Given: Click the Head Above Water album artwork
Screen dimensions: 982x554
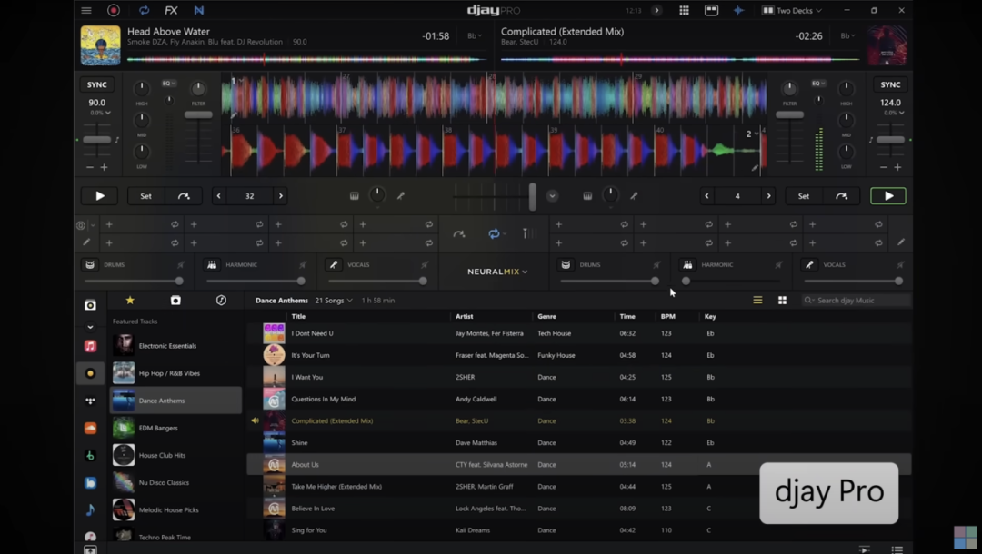Looking at the screenshot, I should coord(100,45).
